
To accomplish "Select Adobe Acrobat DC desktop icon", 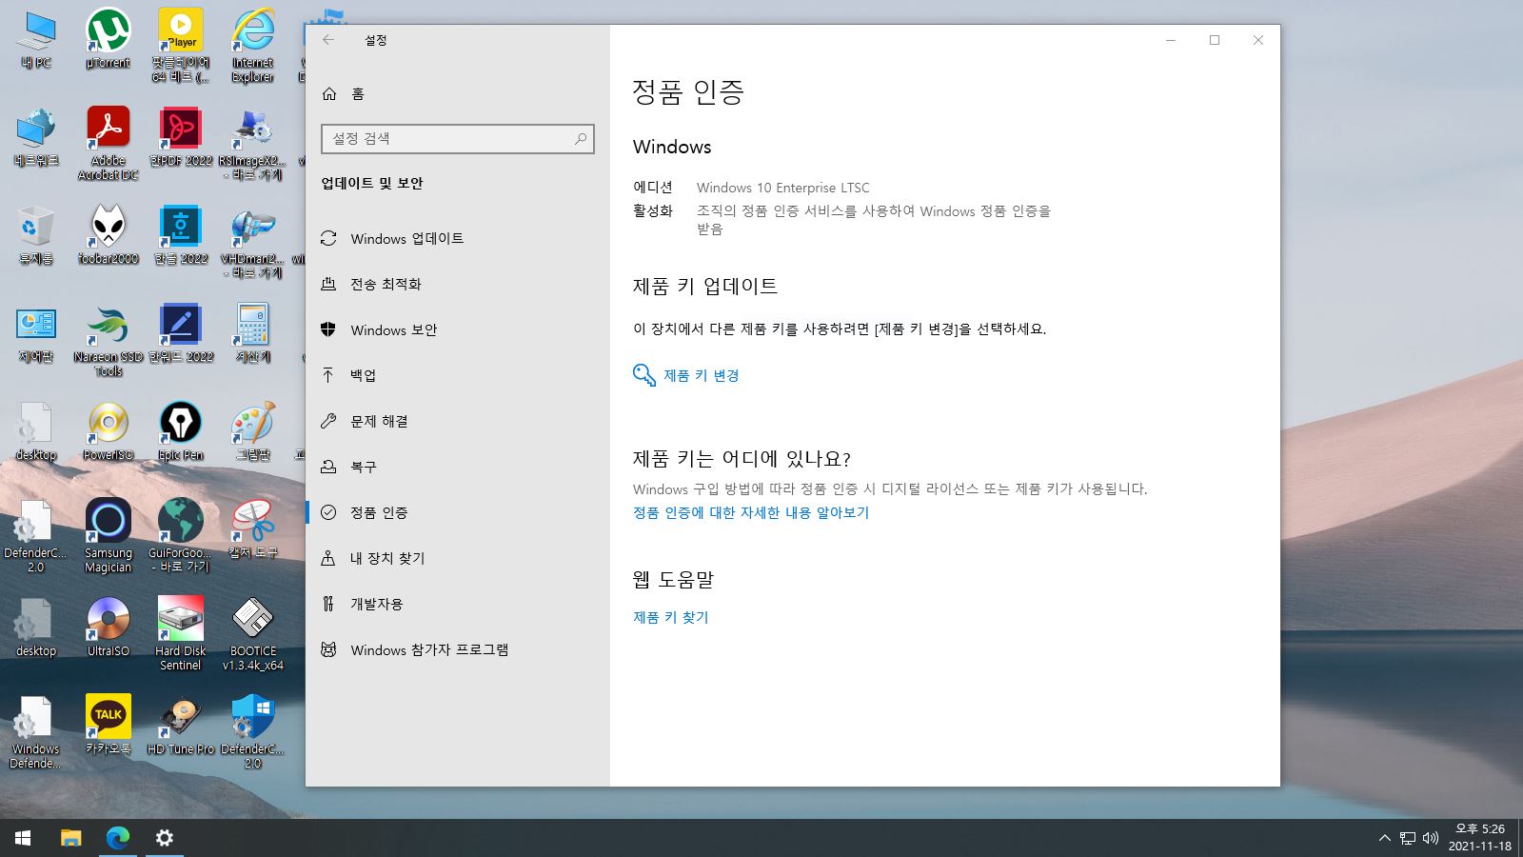I will [x=109, y=144].
